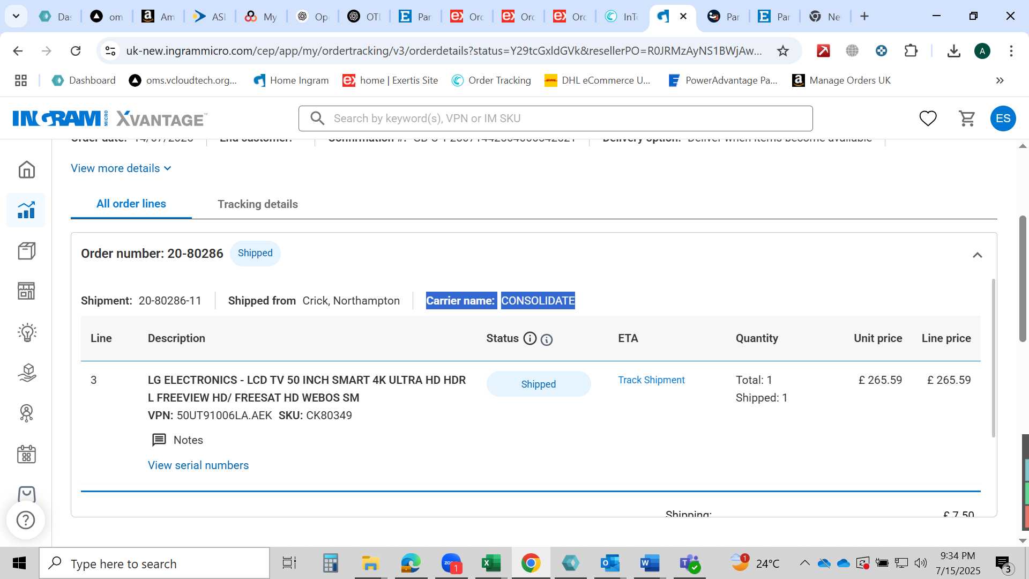Image resolution: width=1029 pixels, height=579 pixels.
Task: Click the page vertical scrollbar thumb
Action: coord(1023,279)
